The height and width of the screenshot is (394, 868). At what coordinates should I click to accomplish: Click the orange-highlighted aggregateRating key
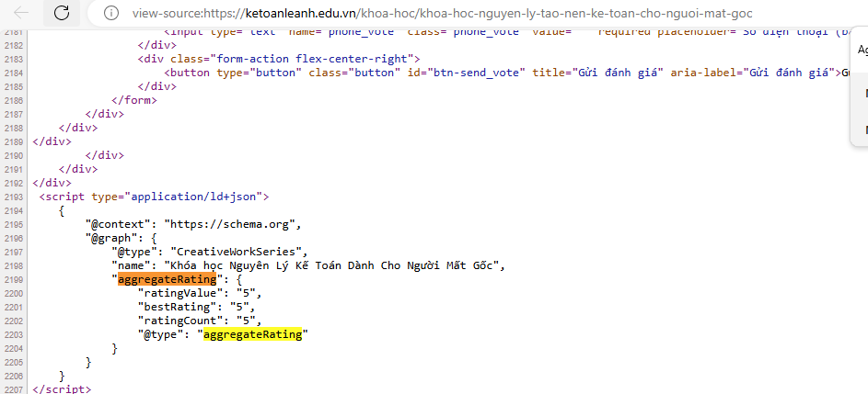pos(167,279)
